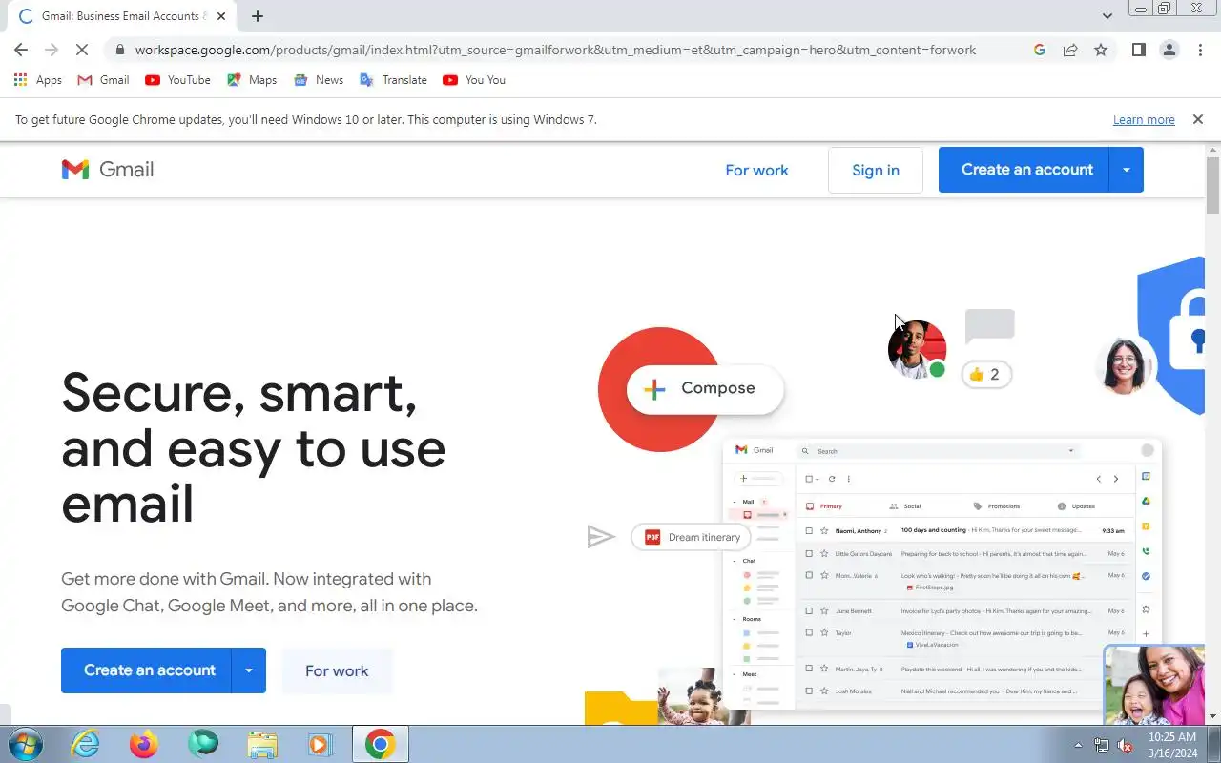This screenshot has width=1221, height=763.
Task: Launch Firefox from taskbar
Action: point(144,744)
